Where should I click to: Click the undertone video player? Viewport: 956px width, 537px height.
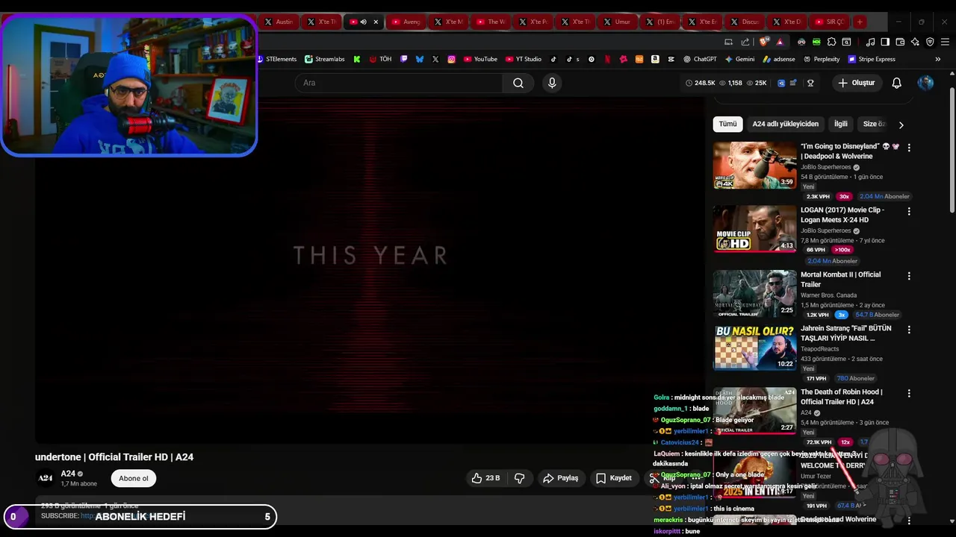[x=370, y=268]
